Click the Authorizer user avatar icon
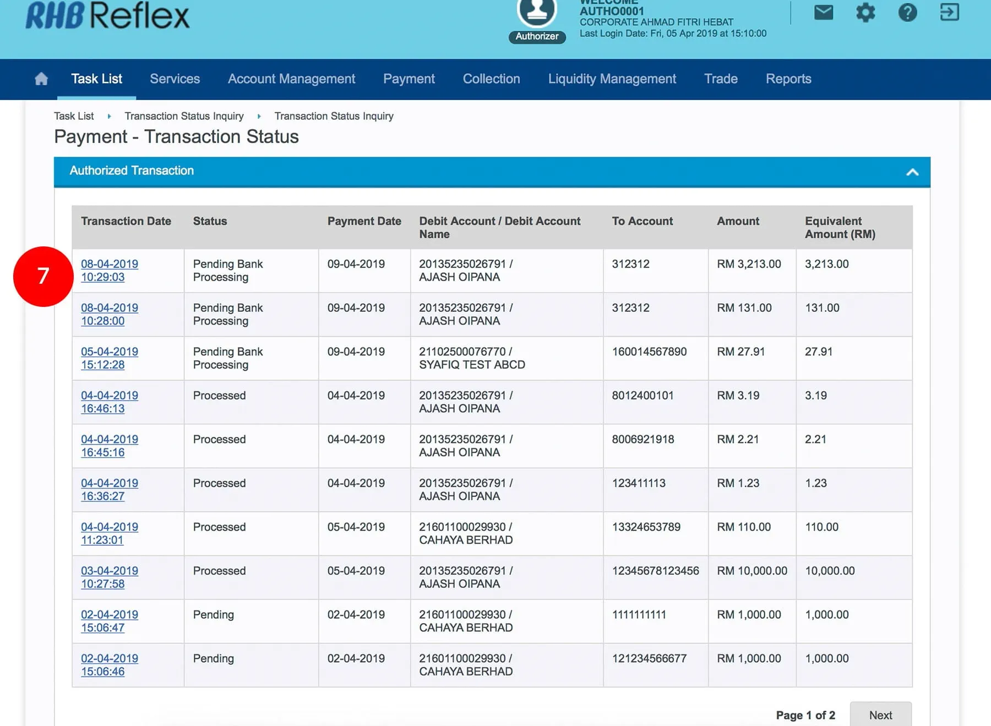The image size is (991, 726). tap(536, 12)
